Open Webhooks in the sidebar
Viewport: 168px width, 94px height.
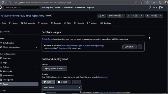tap(7, 71)
